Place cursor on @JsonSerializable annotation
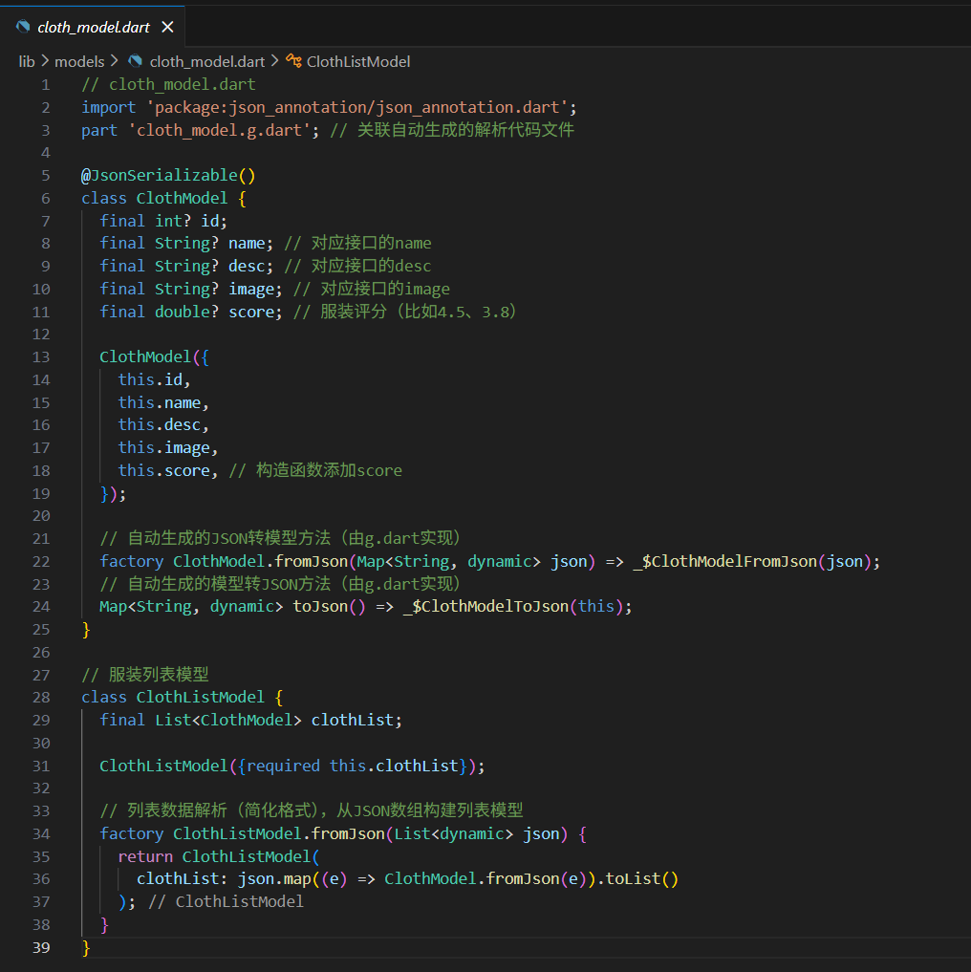 coord(168,176)
